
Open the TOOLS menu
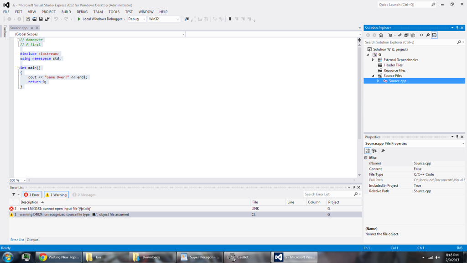coord(114,12)
